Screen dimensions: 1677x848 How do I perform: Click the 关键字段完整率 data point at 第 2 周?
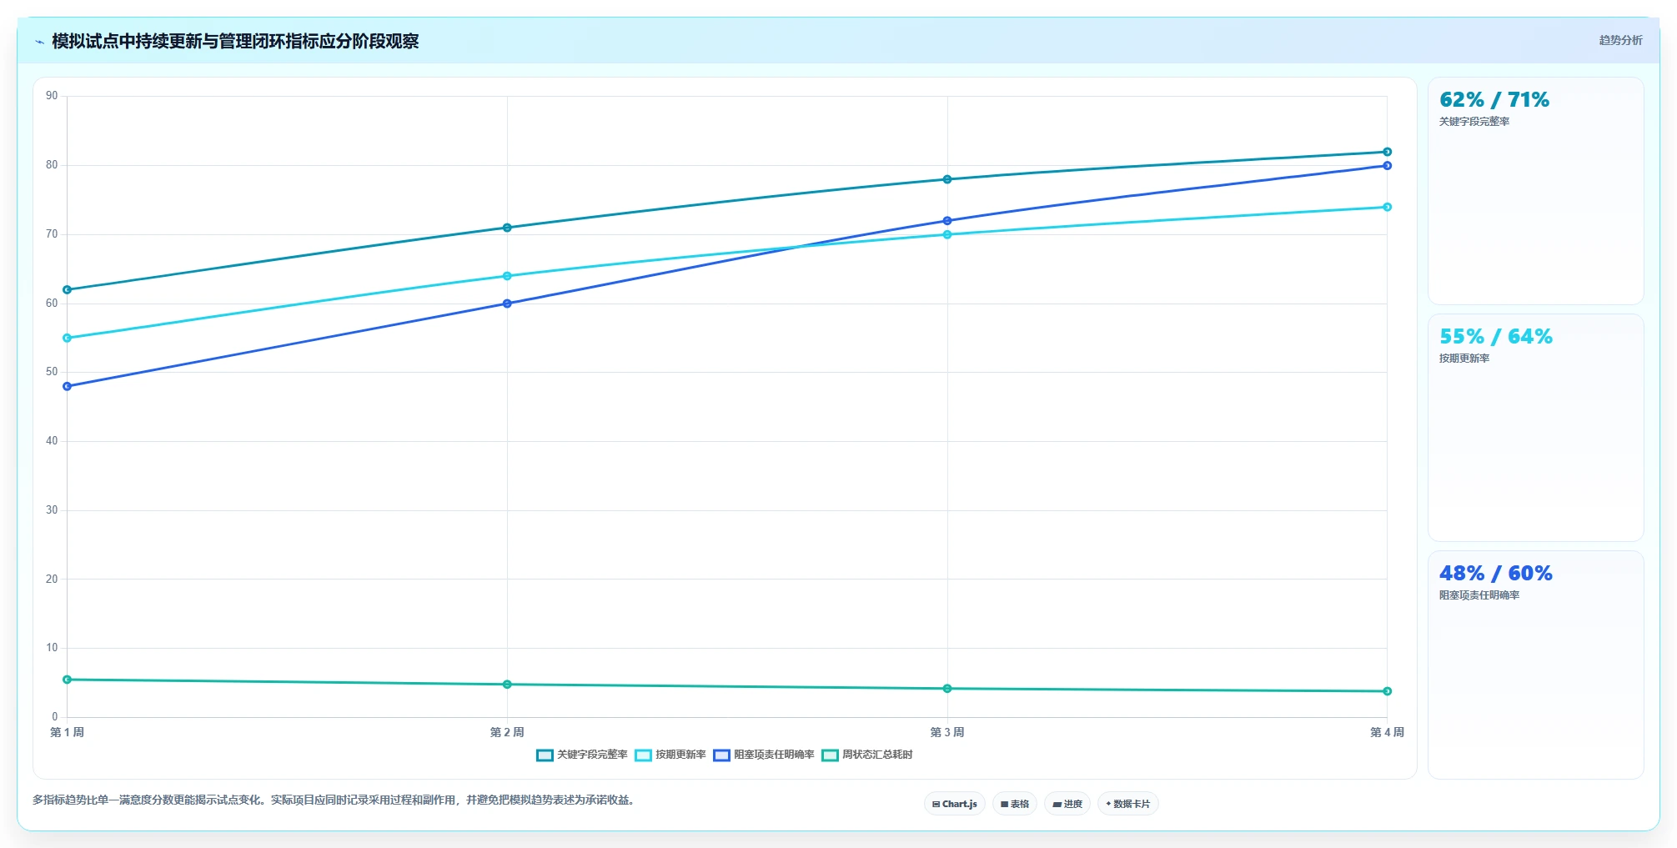(507, 228)
